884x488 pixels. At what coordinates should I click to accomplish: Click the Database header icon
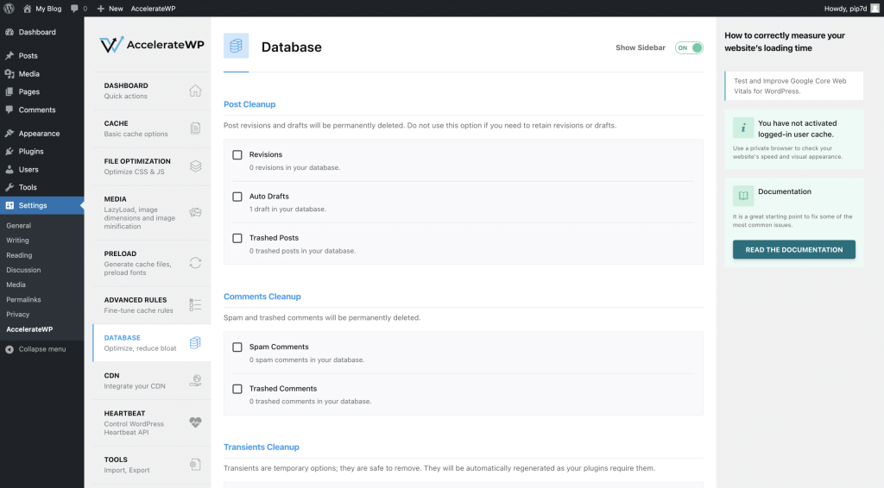click(236, 46)
